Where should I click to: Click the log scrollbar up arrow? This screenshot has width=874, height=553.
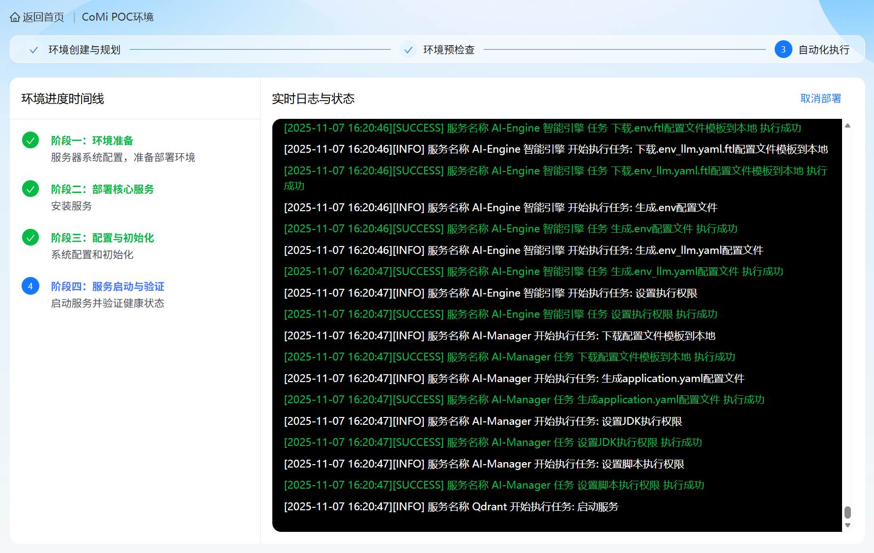[847, 126]
